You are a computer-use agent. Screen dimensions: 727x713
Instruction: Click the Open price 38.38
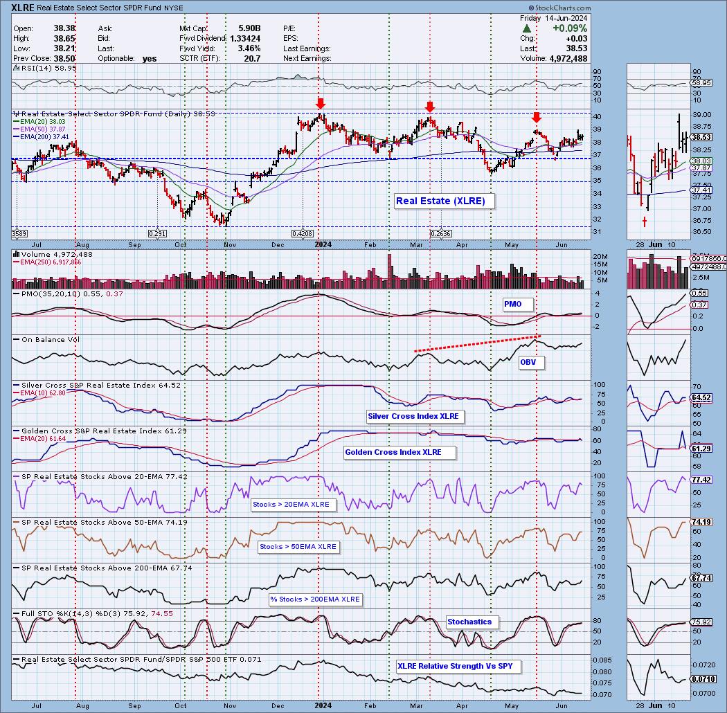(x=64, y=29)
